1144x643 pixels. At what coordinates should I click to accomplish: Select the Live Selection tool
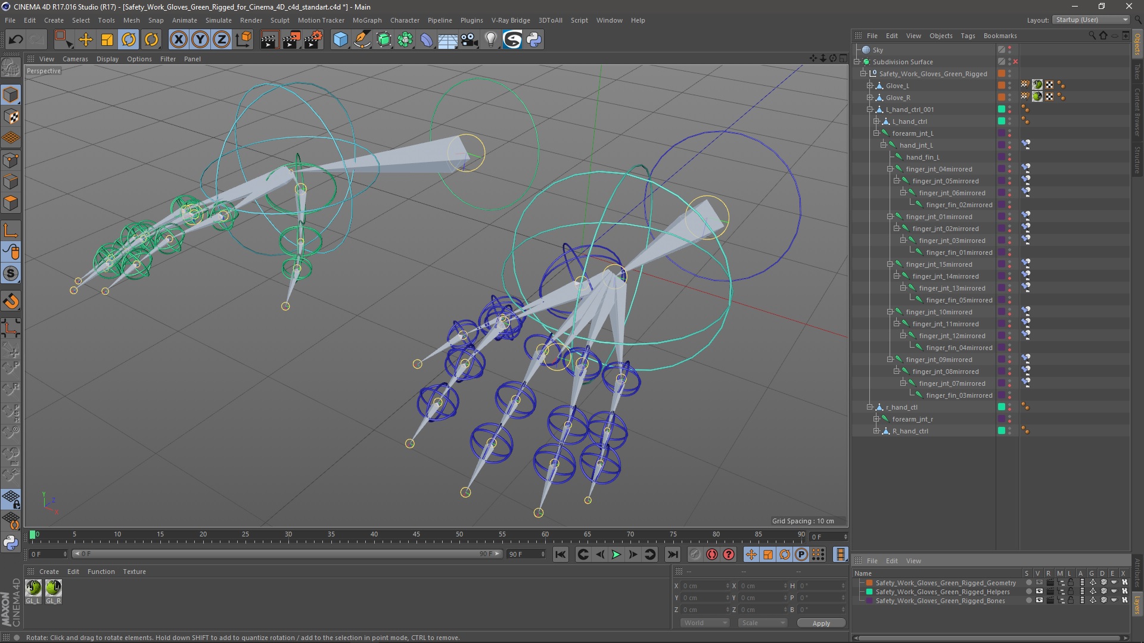(63, 40)
